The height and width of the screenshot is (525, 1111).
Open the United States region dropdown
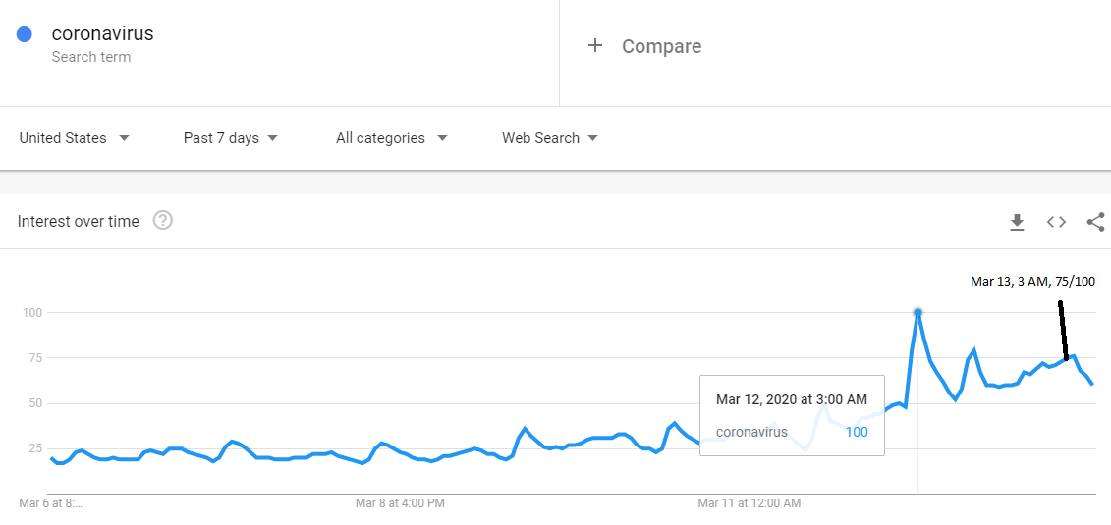pos(75,138)
